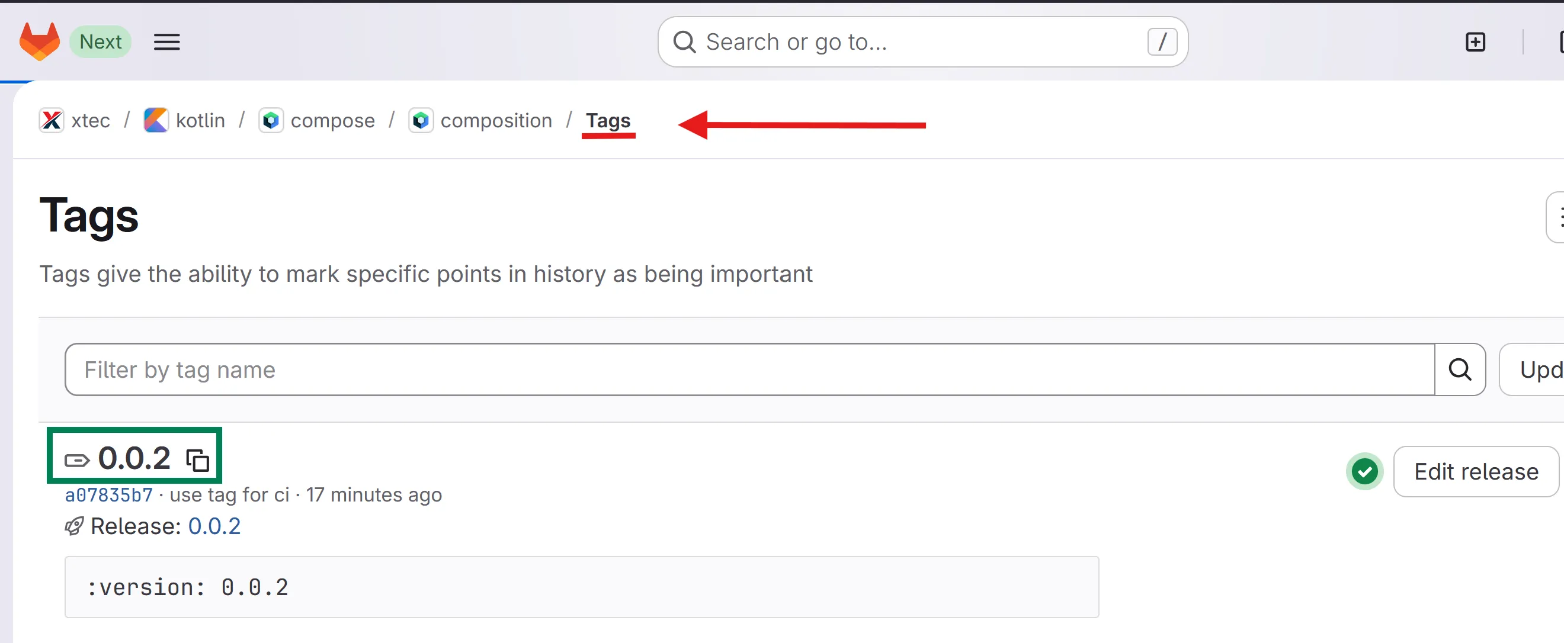Click the Next badge label

coord(100,42)
